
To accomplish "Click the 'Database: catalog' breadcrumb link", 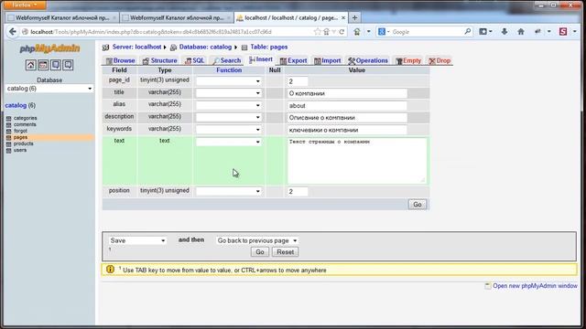I will click(205, 47).
